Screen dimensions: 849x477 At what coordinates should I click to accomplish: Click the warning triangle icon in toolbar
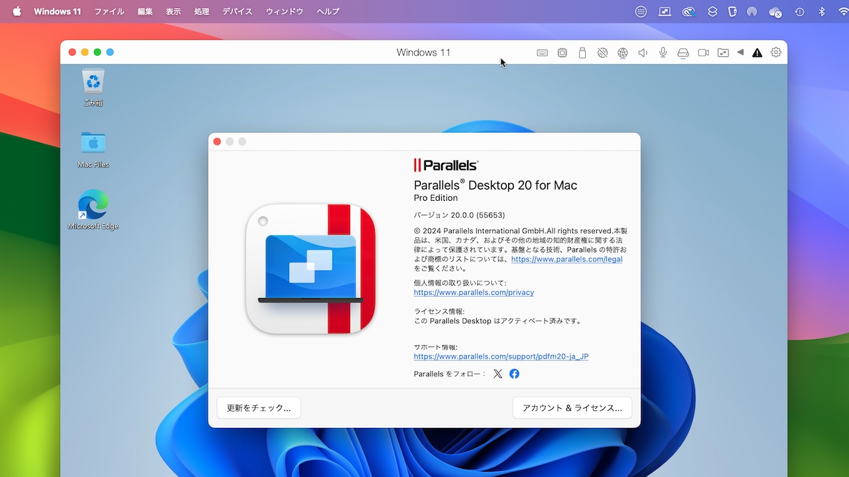pos(757,53)
